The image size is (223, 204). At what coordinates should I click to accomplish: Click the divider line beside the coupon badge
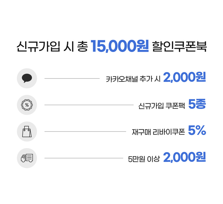(x=89, y=105)
